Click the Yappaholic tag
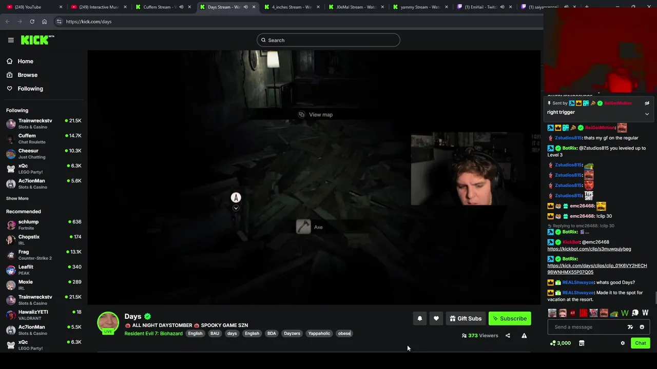Screen dimensions: 657x369 (319, 334)
